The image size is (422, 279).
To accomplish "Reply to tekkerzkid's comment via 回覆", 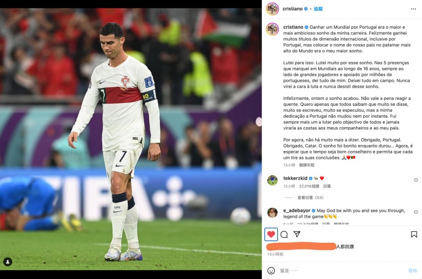I will click(x=327, y=186).
